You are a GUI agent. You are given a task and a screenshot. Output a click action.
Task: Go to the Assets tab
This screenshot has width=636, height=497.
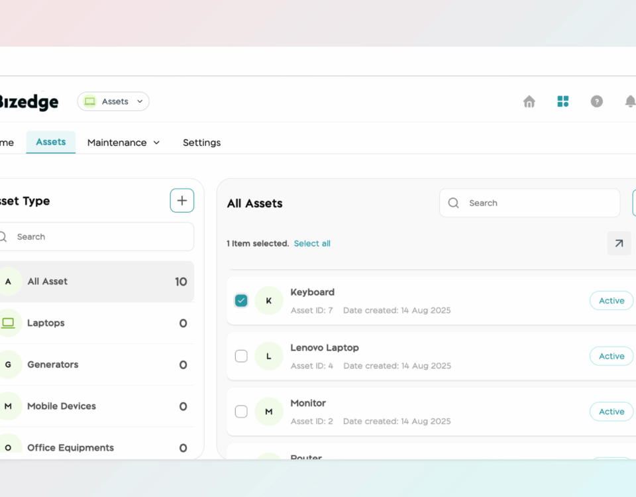(51, 142)
